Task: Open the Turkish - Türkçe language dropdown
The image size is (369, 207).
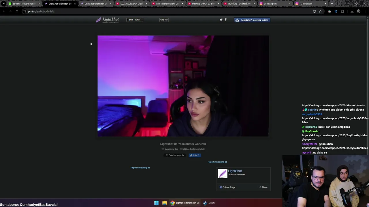Action: coord(135,20)
